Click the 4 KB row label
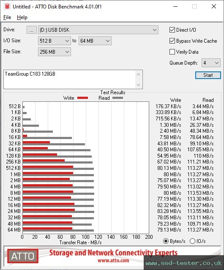Viewport: 224px width, 270px height. point(16,125)
